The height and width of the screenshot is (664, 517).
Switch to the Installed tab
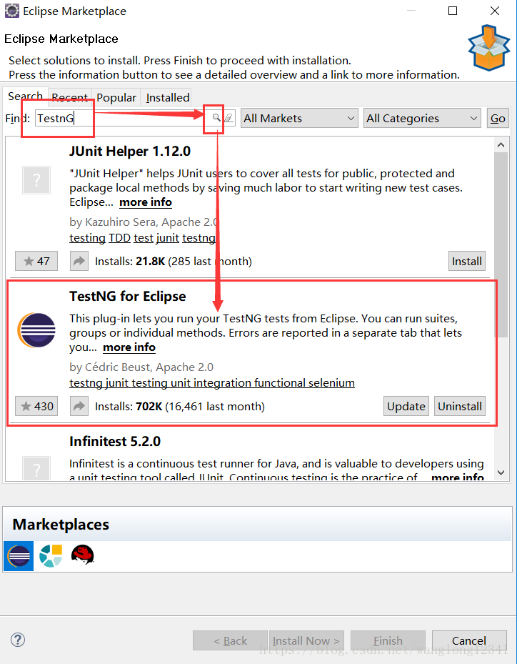click(x=168, y=97)
